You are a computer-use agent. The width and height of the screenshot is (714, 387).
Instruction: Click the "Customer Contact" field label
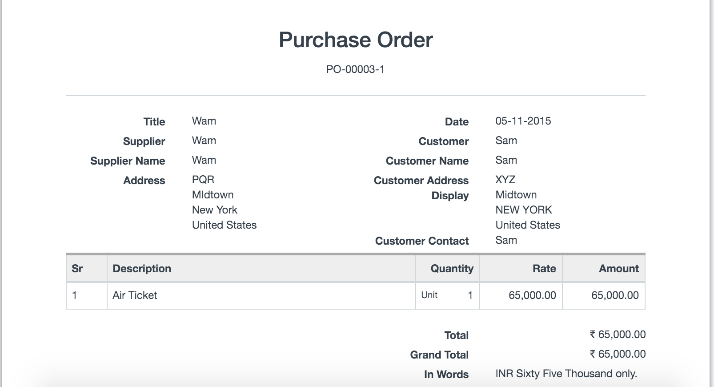(x=421, y=241)
